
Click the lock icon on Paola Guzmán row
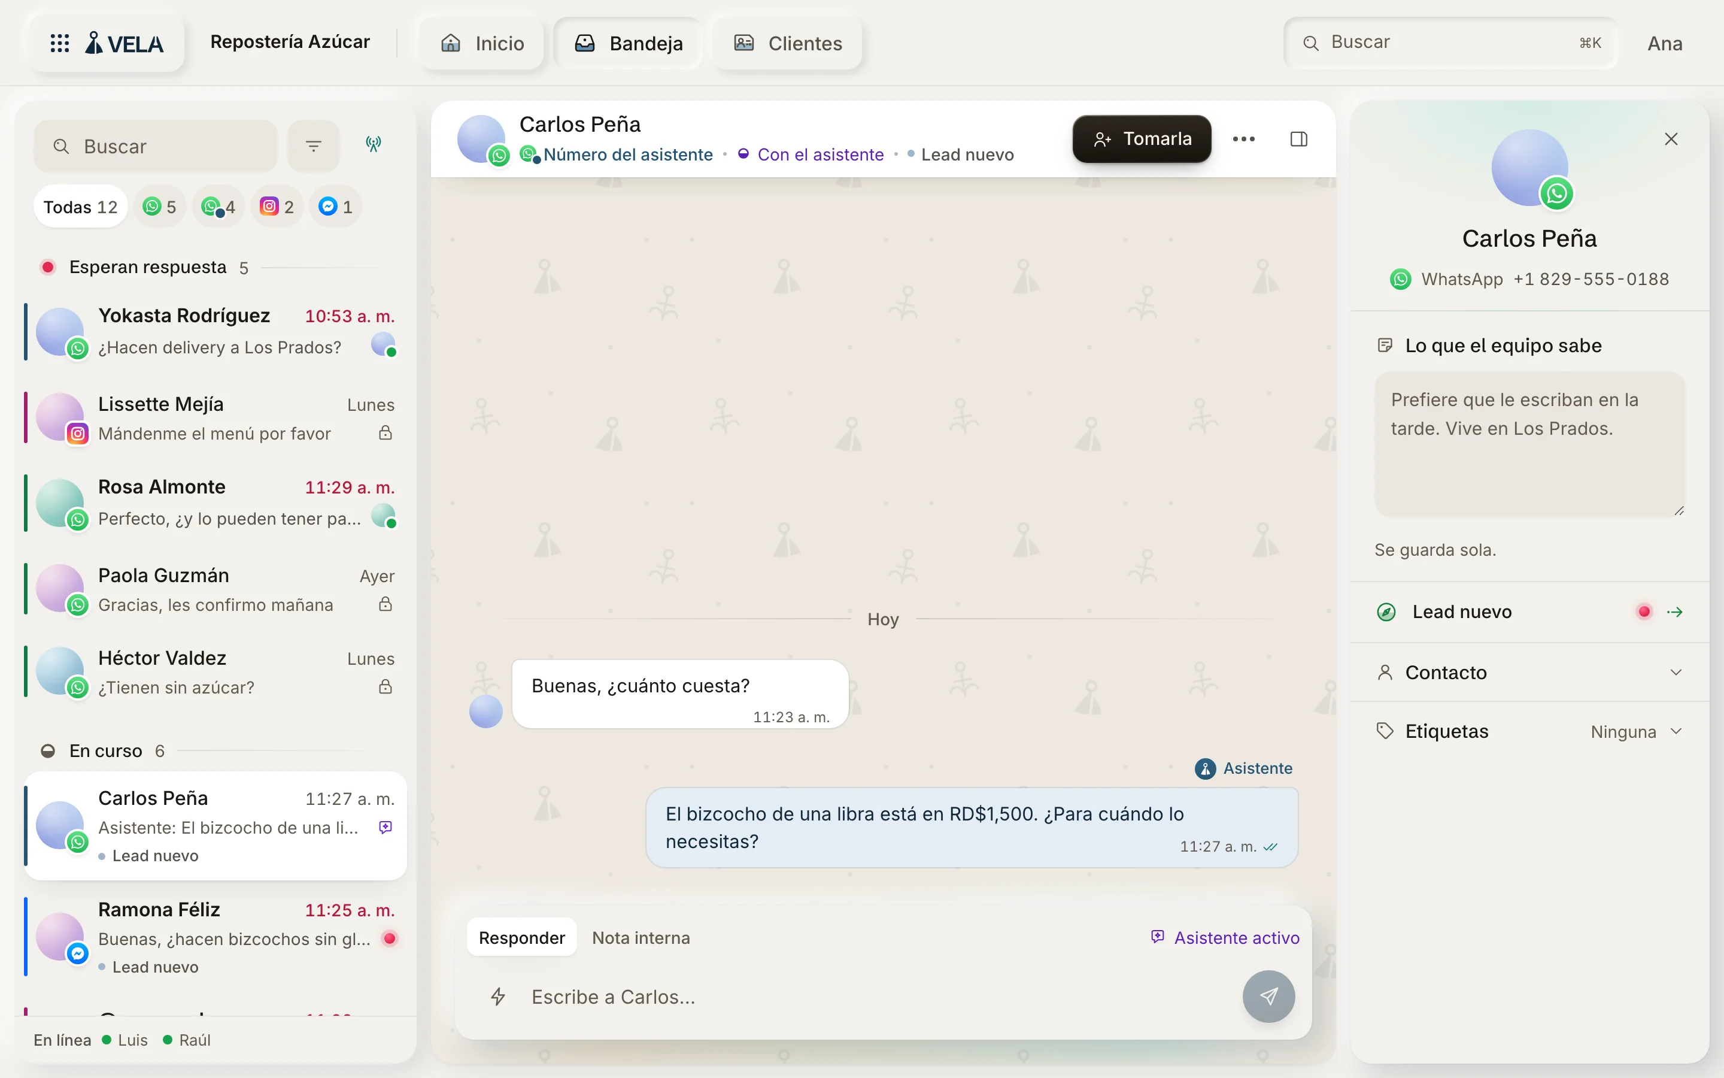tap(386, 604)
